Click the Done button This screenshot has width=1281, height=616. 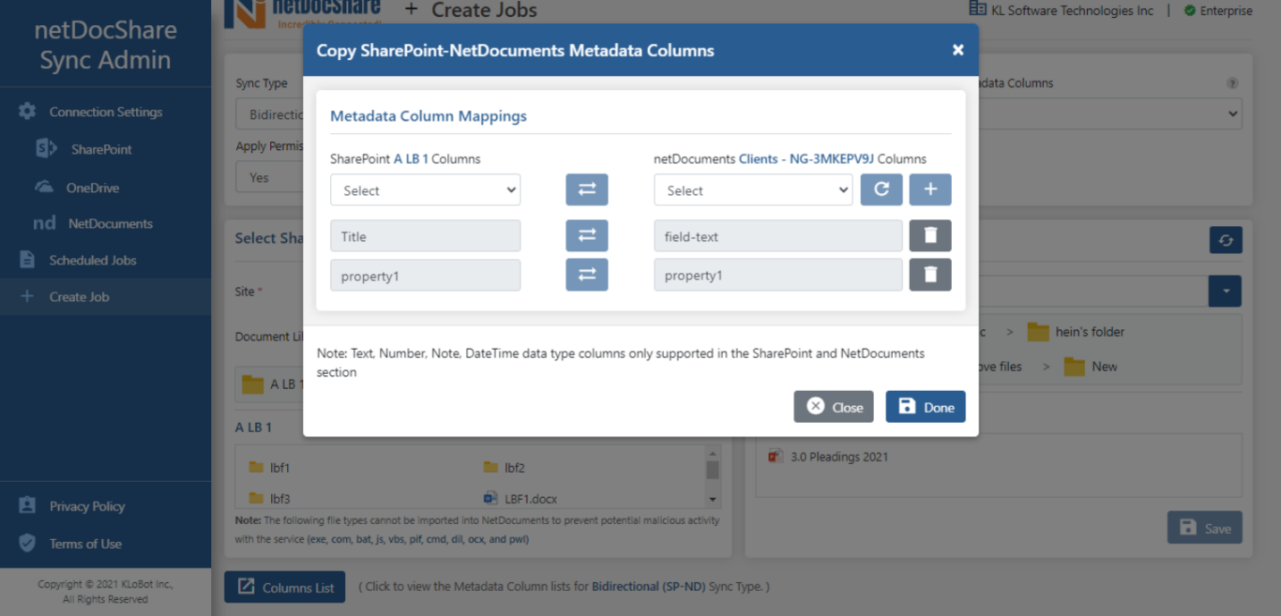coord(926,407)
